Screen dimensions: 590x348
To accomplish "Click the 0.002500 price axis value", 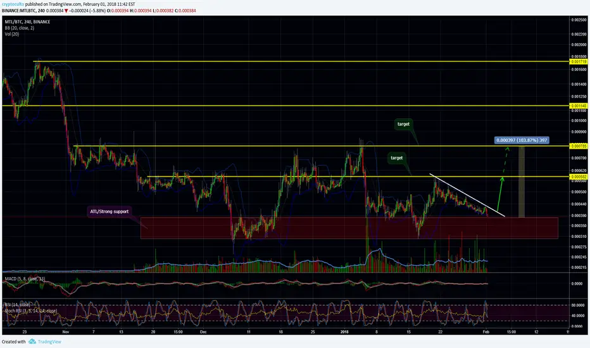I will pyautogui.click(x=579, y=20).
